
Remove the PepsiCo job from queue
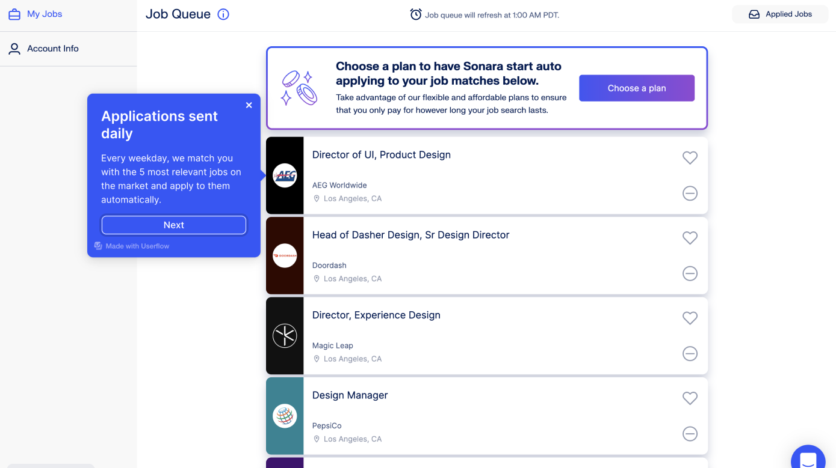[x=690, y=434]
